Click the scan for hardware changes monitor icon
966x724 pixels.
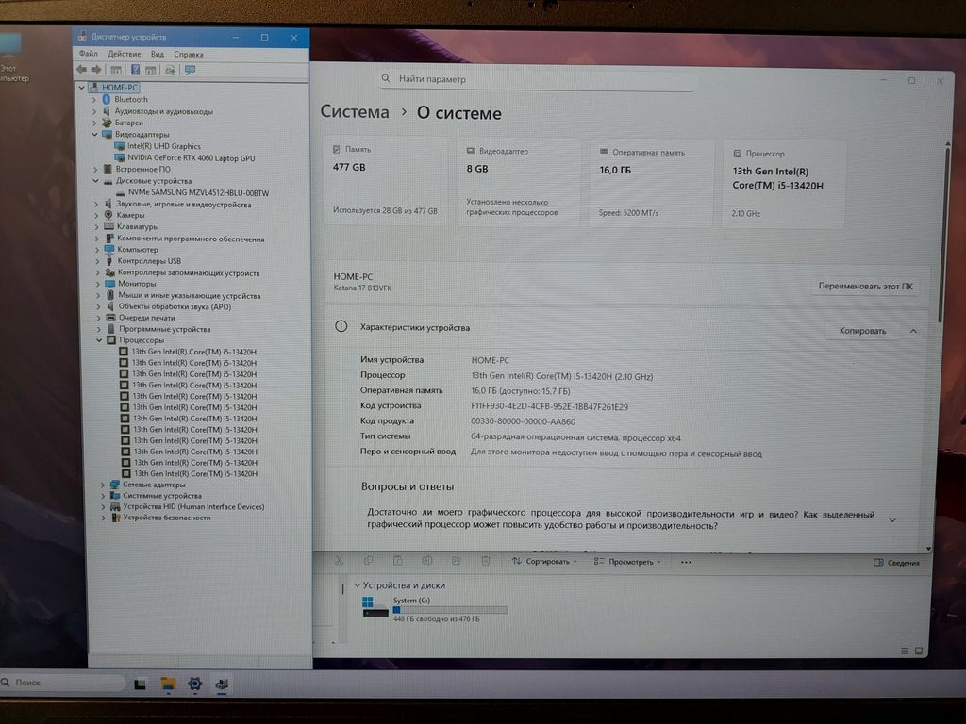pyautogui.click(x=190, y=70)
